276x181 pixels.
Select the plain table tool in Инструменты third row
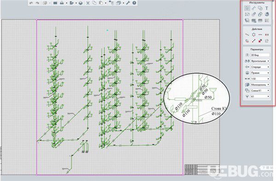pyautogui.click(x=260, y=21)
